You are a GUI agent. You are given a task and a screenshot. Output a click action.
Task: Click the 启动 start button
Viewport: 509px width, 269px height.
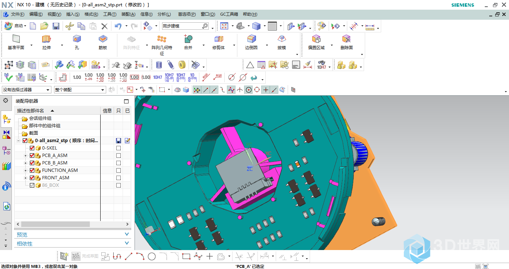(15, 26)
